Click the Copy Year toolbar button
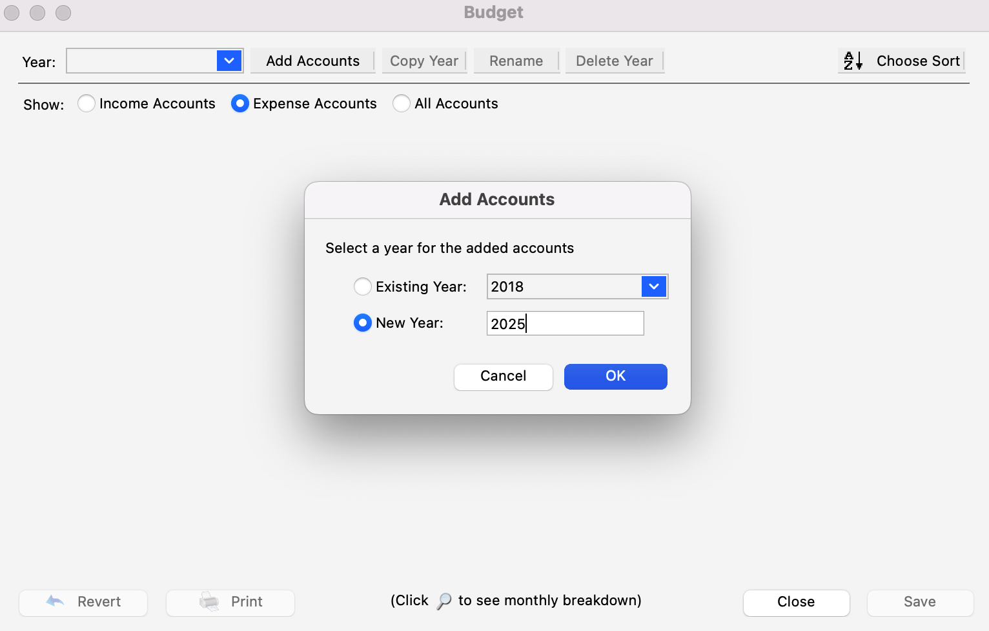 pos(424,61)
